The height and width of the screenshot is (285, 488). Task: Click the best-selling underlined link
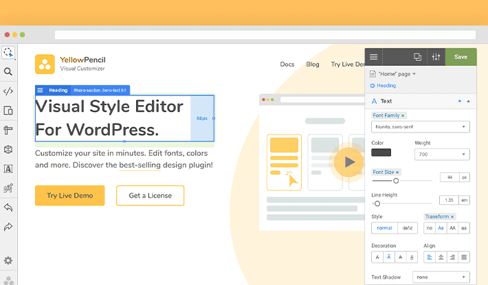pos(140,165)
